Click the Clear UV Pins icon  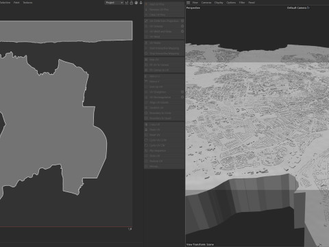tap(147, 15)
